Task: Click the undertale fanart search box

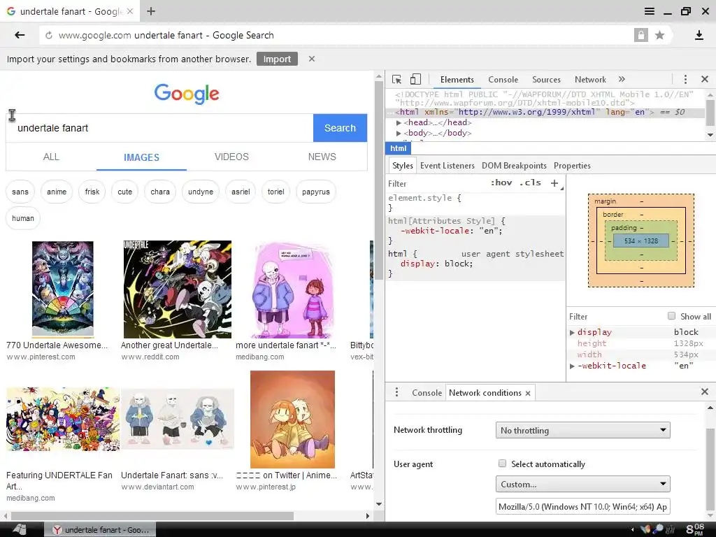Action: 160,128
